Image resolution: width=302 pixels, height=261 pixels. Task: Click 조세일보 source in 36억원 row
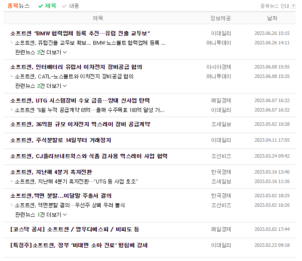[221, 124]
